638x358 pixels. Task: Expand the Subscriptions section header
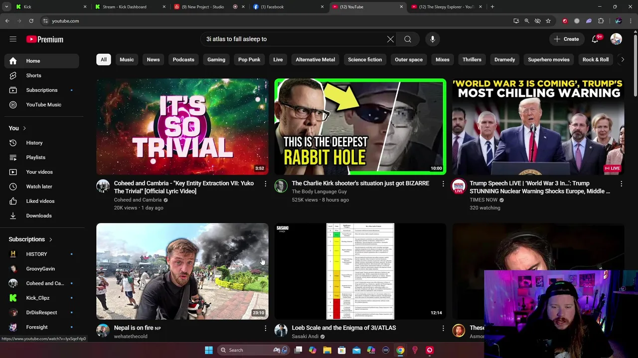coord(30,239)
